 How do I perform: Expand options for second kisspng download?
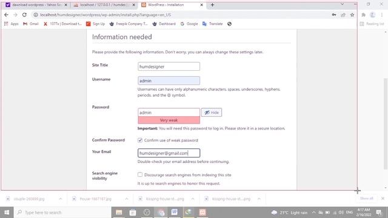[259, 199]
